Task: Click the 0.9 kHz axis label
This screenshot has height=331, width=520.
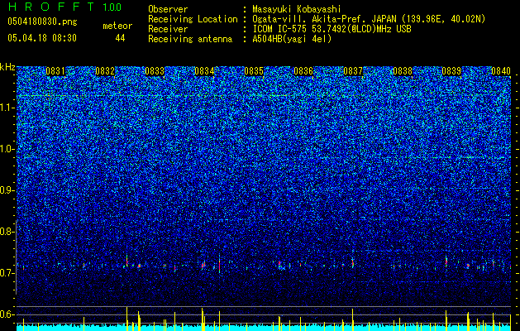Action: tap(7, 190)
